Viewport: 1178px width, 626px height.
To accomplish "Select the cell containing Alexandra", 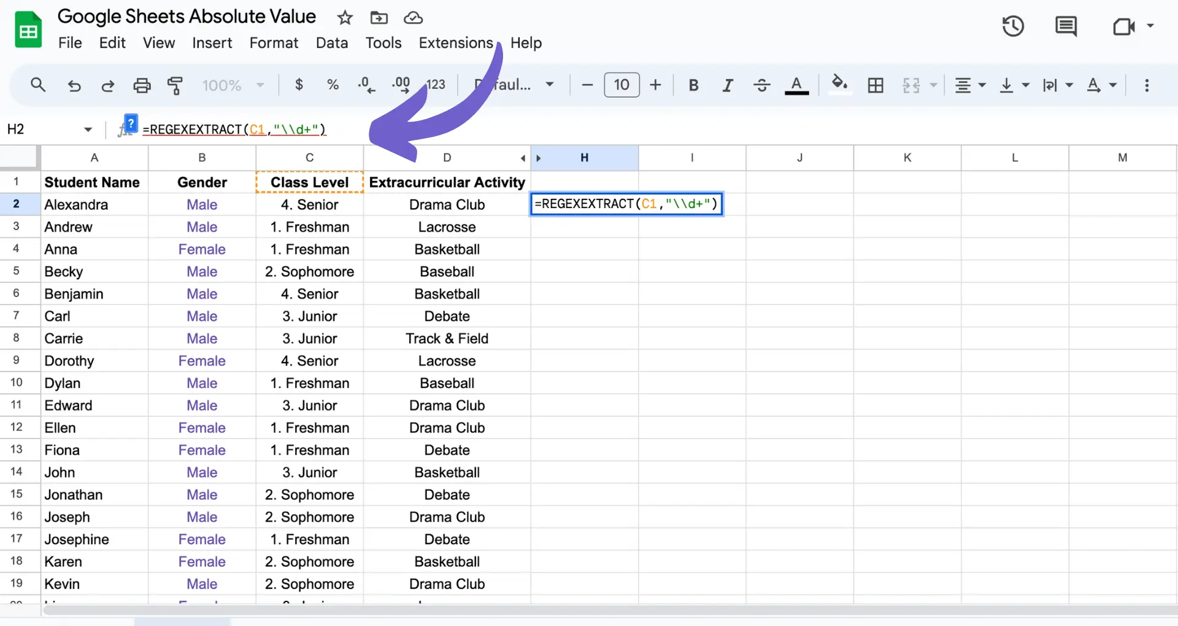I will 94,204.
